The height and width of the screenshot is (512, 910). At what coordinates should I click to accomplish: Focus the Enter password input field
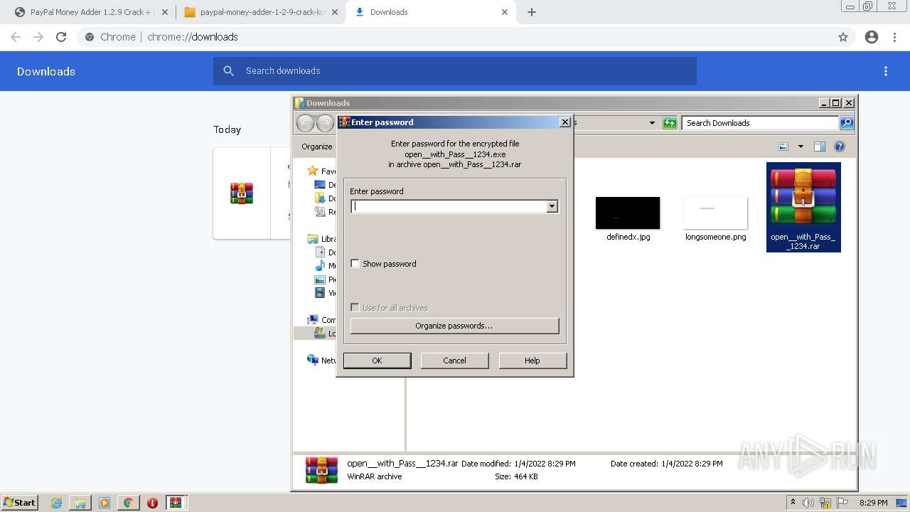449,206
